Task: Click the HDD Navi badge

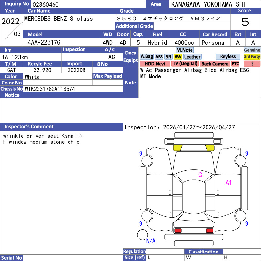Action: pos(155,64)
